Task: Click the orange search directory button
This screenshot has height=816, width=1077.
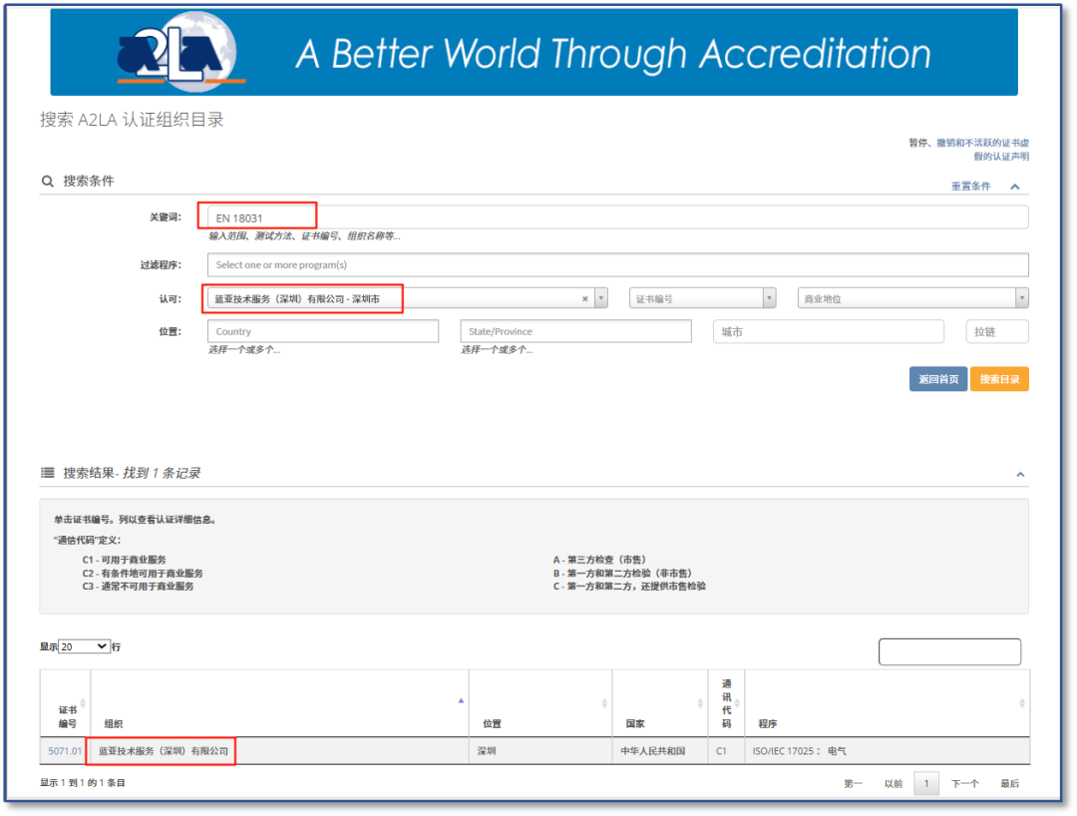Action: coord(999,379)
